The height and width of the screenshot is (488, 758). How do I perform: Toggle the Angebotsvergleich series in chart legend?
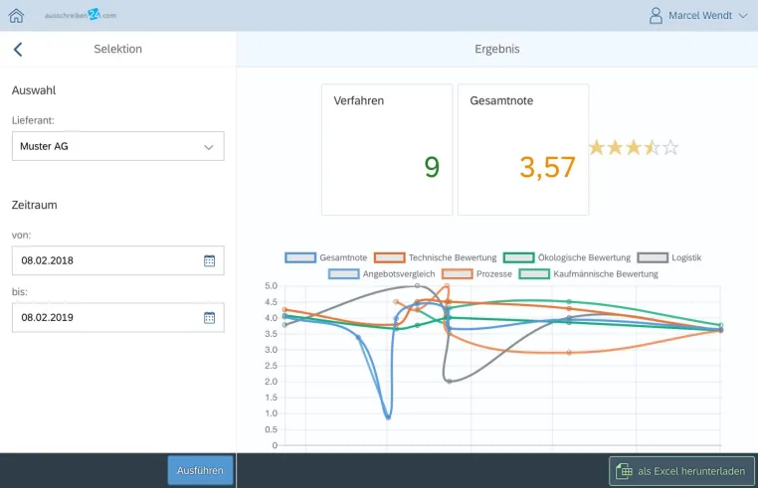(381, 274)
